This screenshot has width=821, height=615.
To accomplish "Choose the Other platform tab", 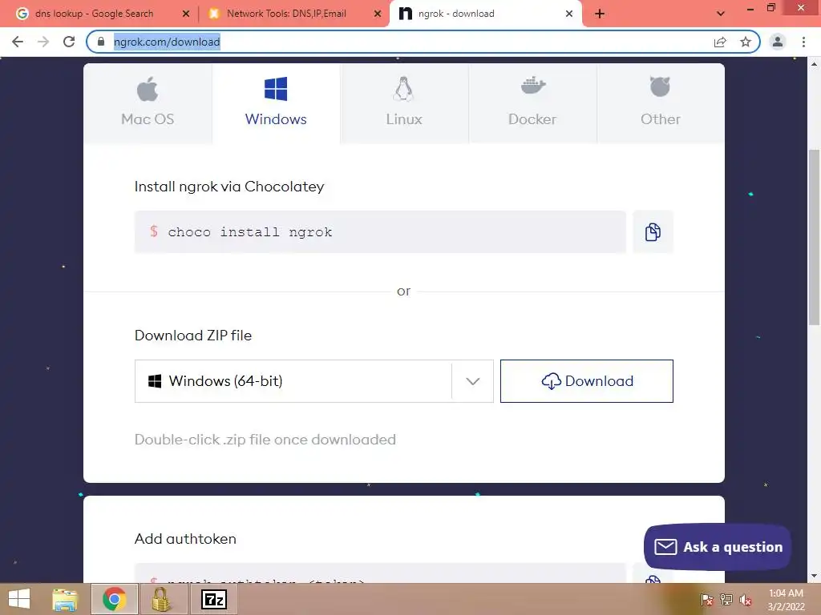I will 661,103.
